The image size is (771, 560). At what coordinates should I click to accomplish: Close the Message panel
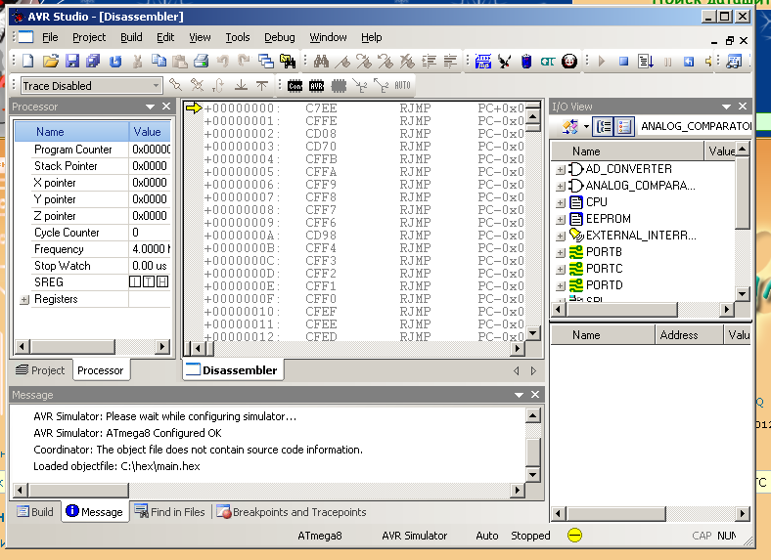(x=535, y=395)
